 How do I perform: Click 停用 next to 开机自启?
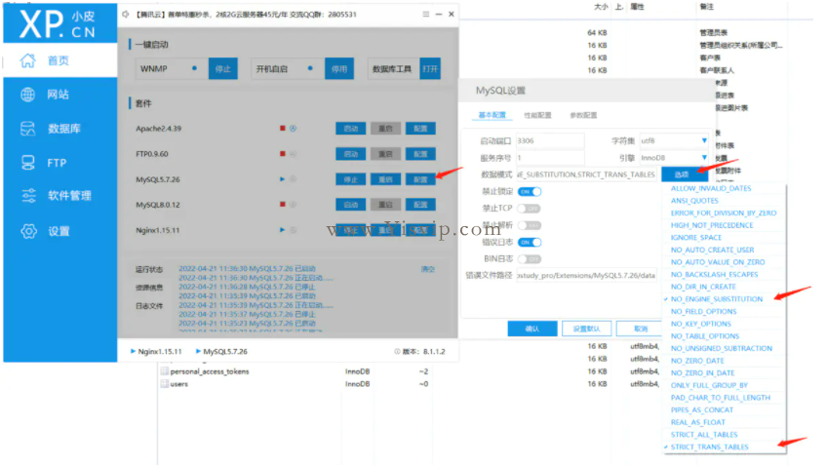(339, 68)
